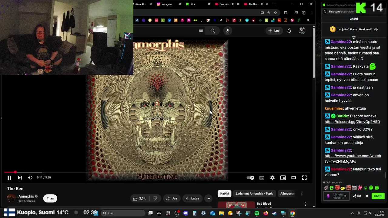Open Kick chat settings gear
Image resolution: width=388 pixels, height=218 pixels.
(x=366, y=196)
